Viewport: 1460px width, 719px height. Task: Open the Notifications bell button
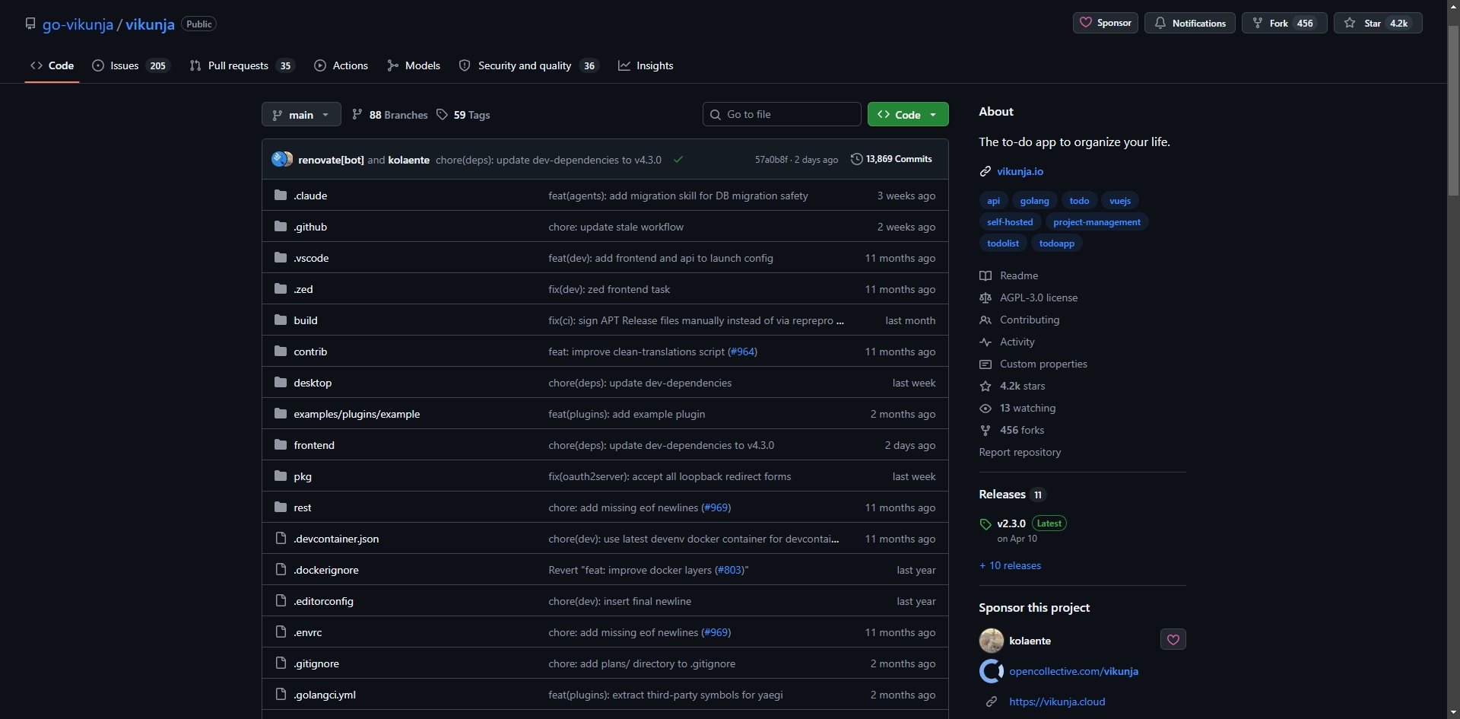(1189, 23)
